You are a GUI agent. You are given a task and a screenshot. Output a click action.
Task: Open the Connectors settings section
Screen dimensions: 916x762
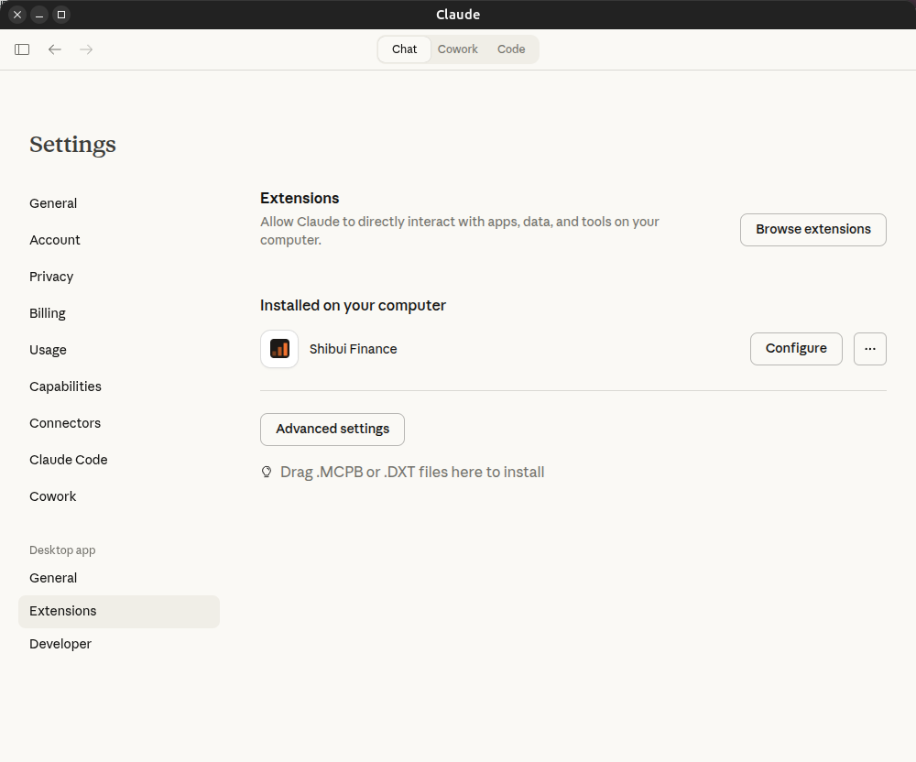tap(64, 423)
